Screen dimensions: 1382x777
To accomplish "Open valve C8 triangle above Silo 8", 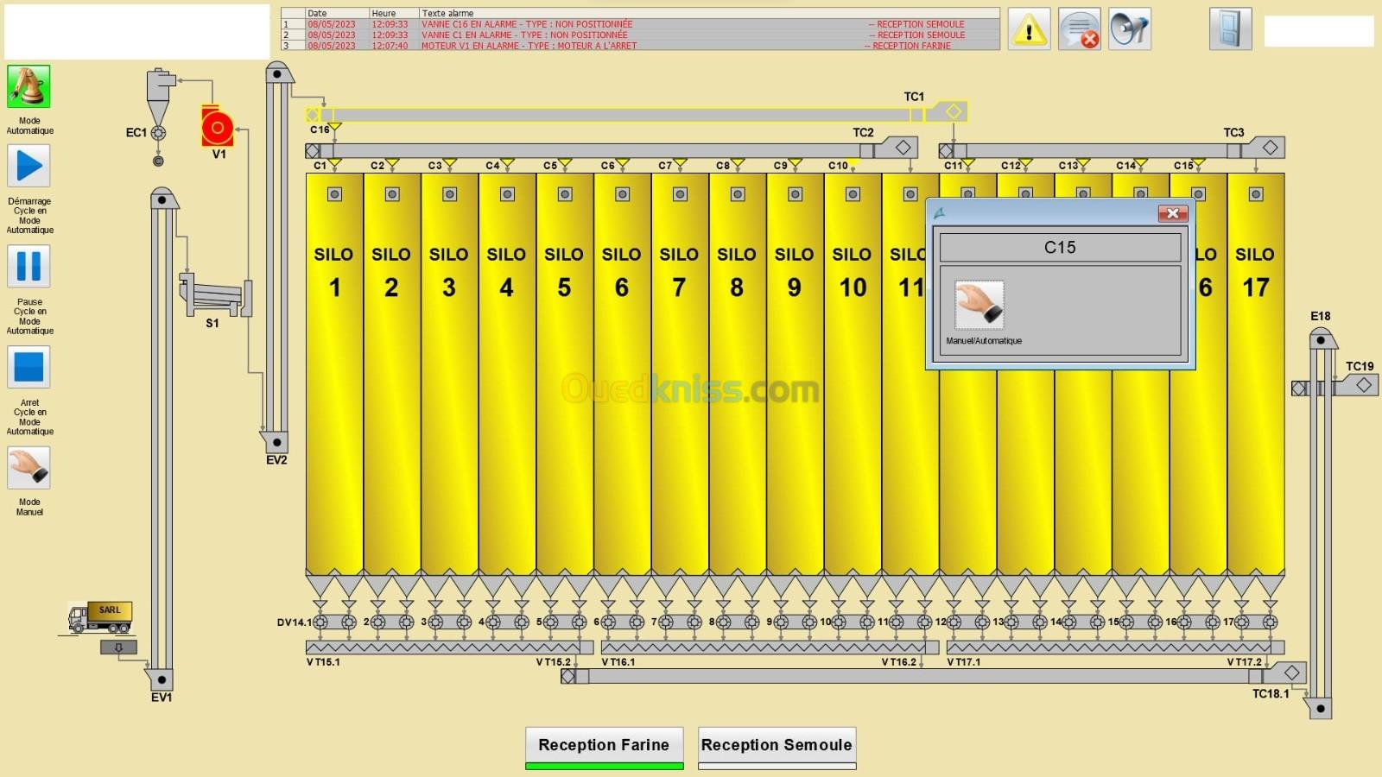I will tap(738, 163).
